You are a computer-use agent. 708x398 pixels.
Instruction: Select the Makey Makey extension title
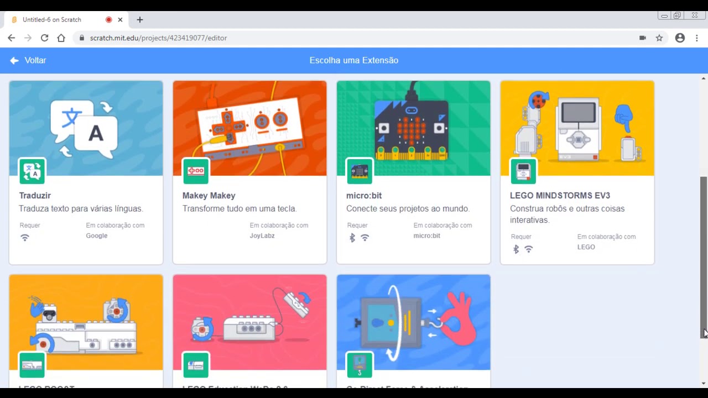(209, 196)
